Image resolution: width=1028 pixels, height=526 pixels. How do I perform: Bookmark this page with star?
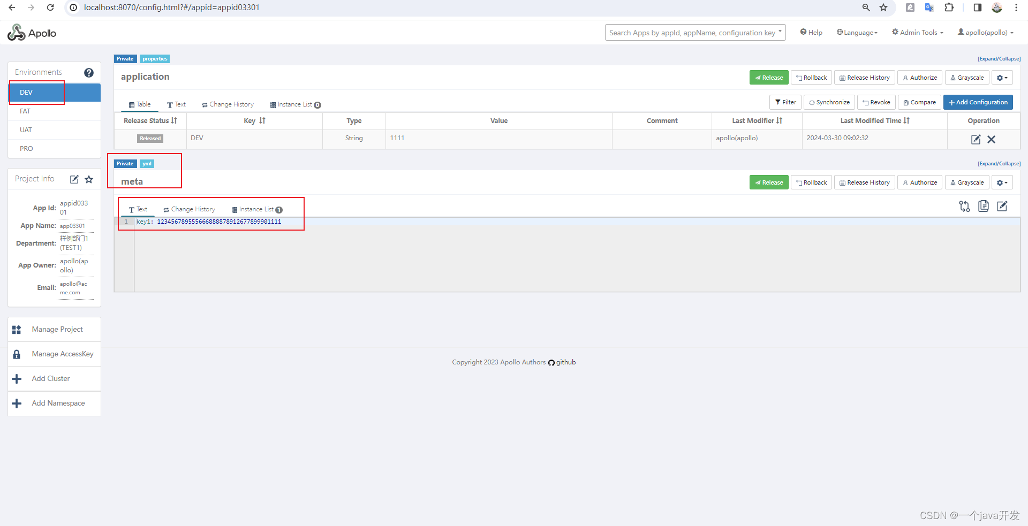883,7
